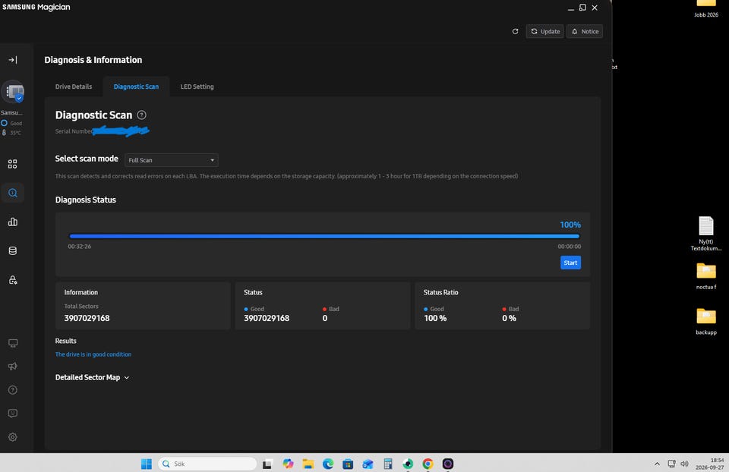Open the LED Setting tab
Screen dimensions: 729x472
point(197,87)
